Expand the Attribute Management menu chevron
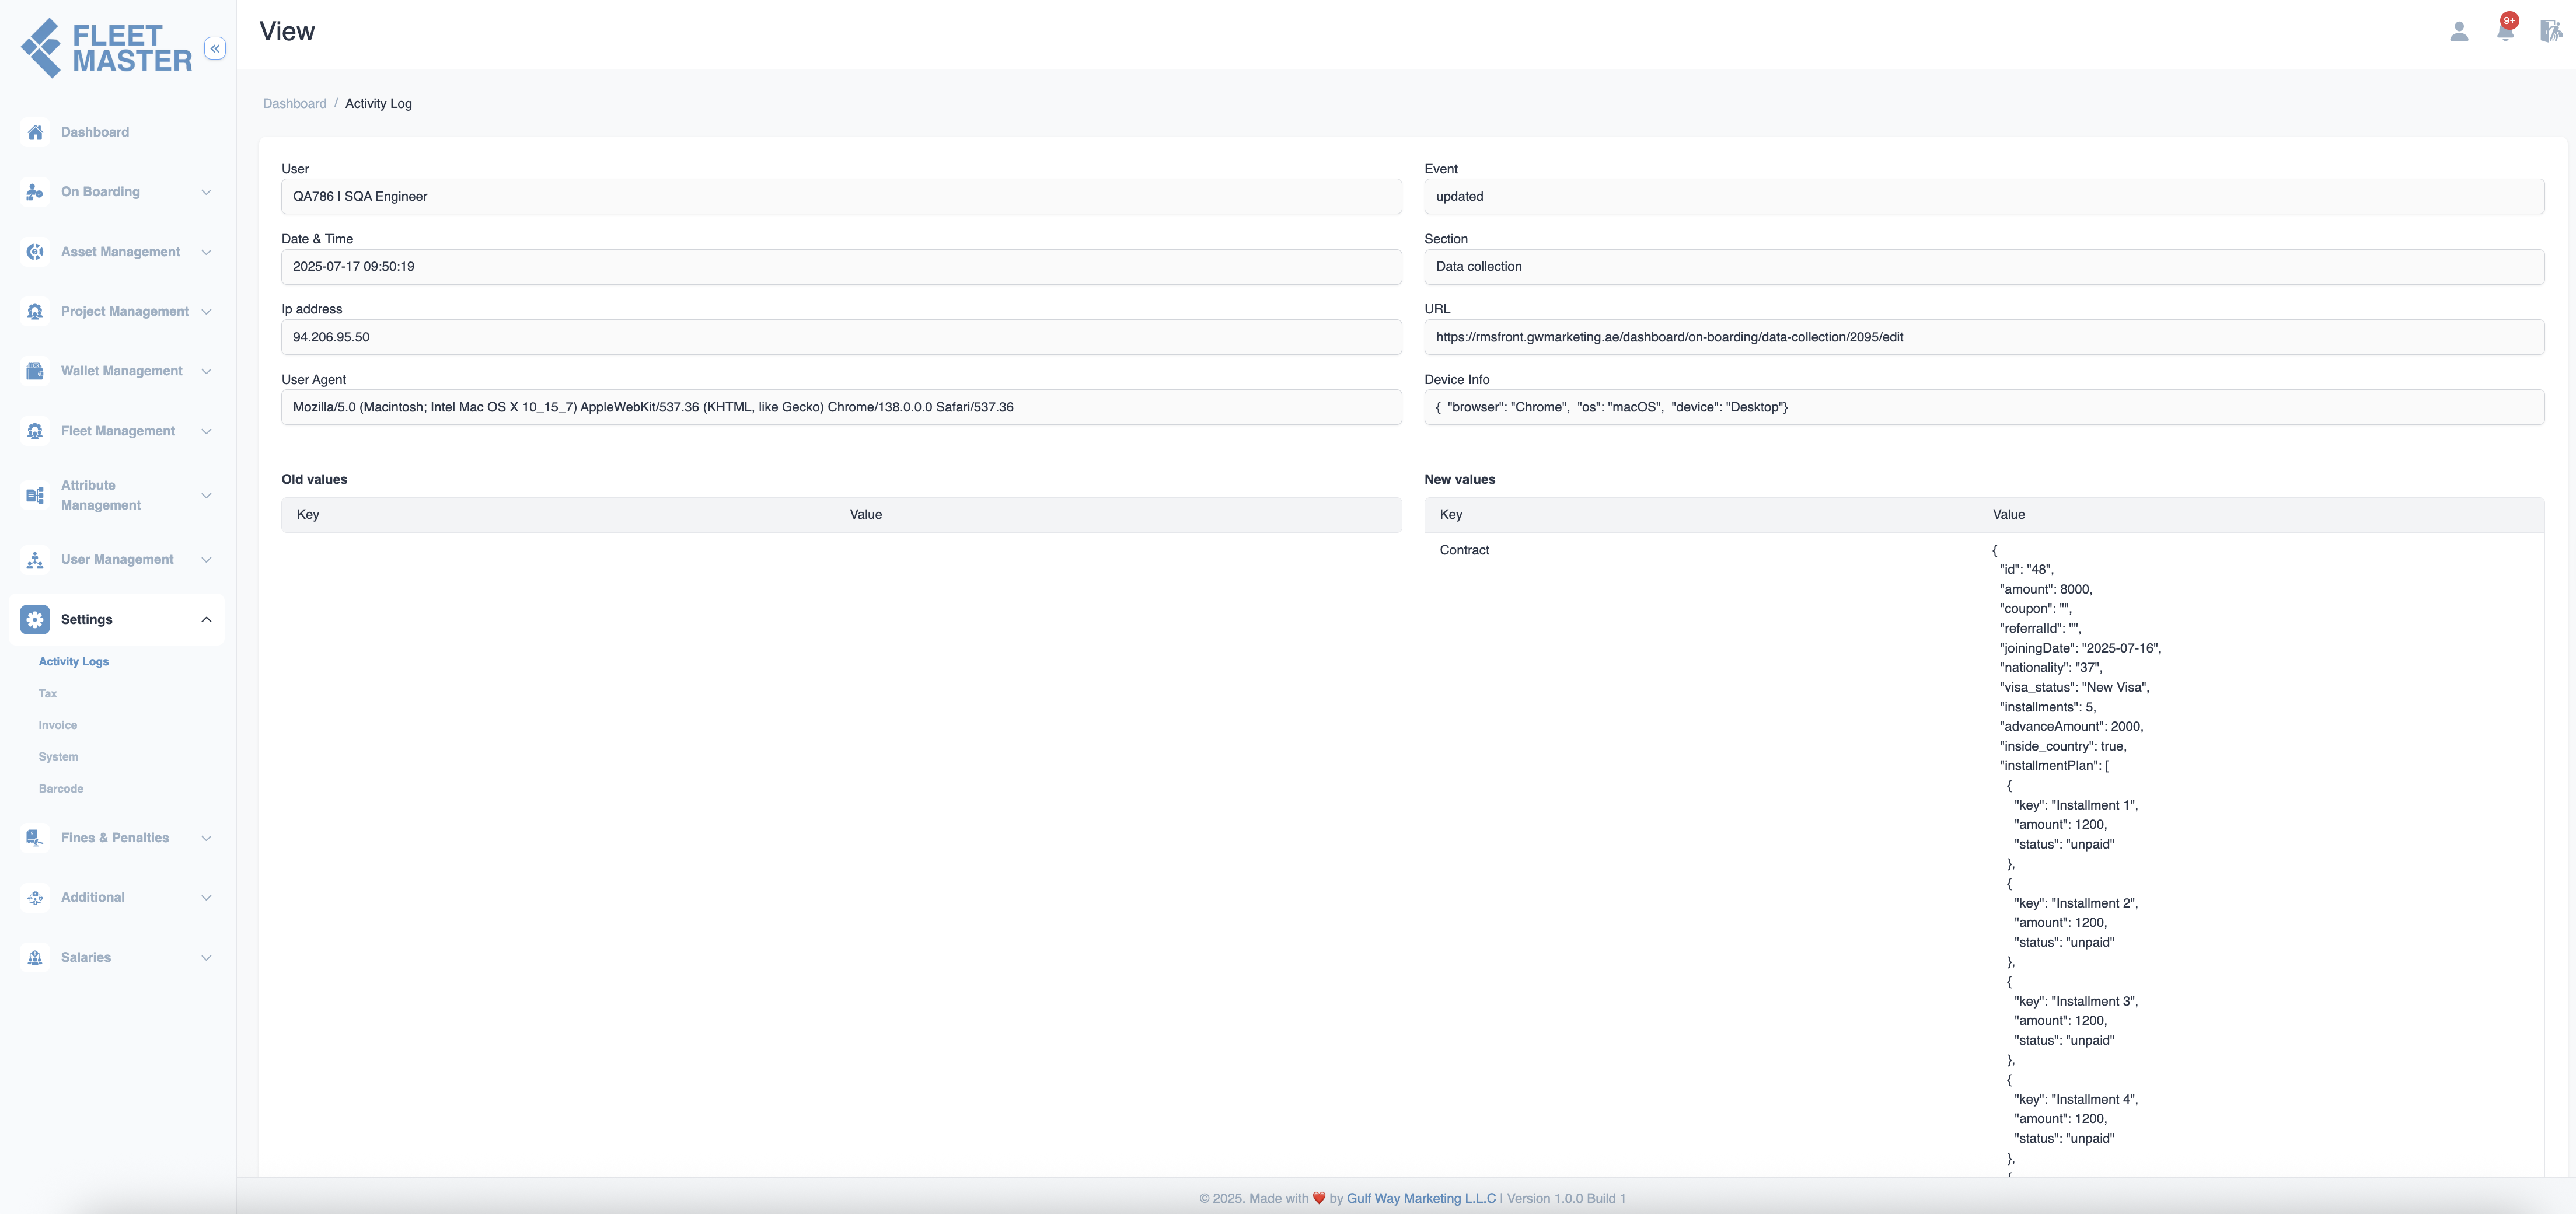Image resolution: width=2576 pixels, height=1214 pixels. coord(206,495)
